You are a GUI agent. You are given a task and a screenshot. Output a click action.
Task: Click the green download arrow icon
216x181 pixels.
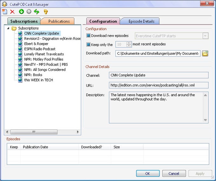[x=21, y=11]
